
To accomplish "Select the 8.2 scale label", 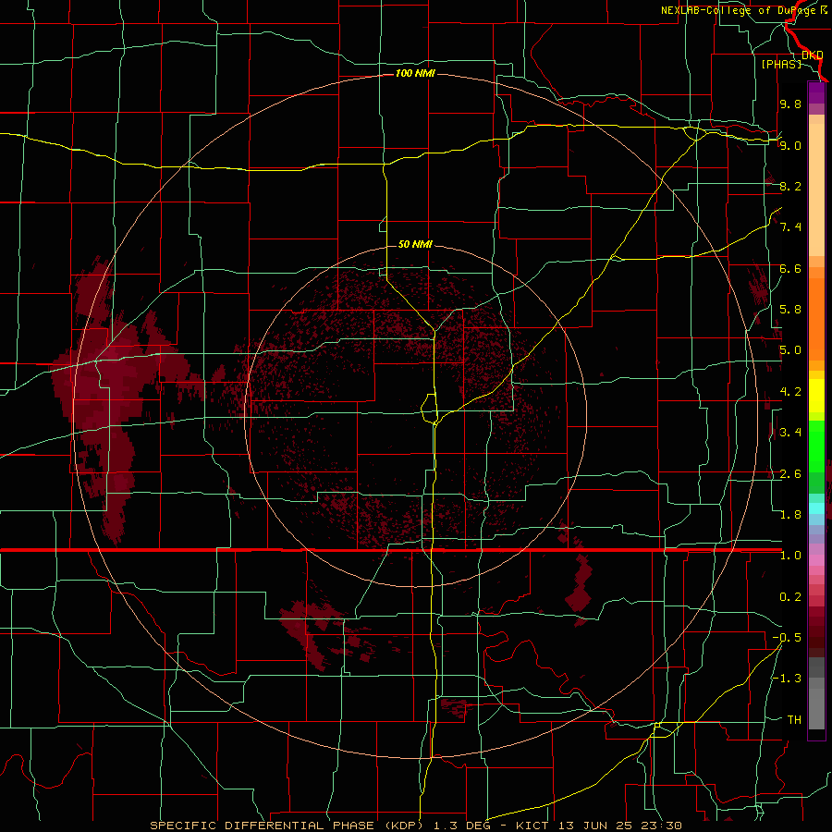I will pyautogui.click(x=790, y=186).
